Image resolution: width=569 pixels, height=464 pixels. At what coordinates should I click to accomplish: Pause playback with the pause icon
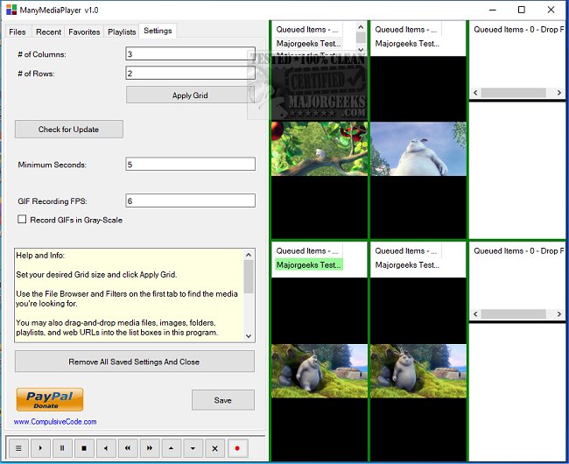pyautogui.click(x=62, y=448)
